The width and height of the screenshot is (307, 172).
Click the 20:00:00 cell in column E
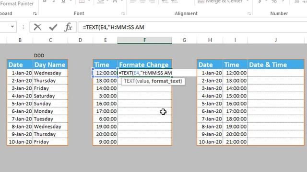(106, 134)
